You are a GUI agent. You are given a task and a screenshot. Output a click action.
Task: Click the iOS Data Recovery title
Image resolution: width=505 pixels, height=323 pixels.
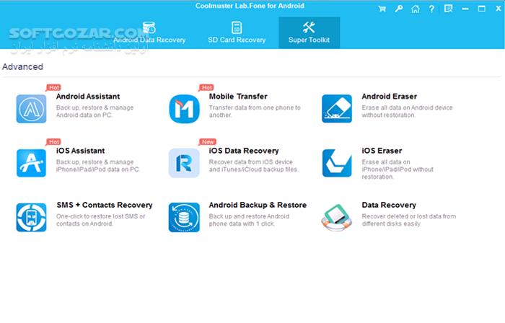pyautogui.click(x=244, y=151)
